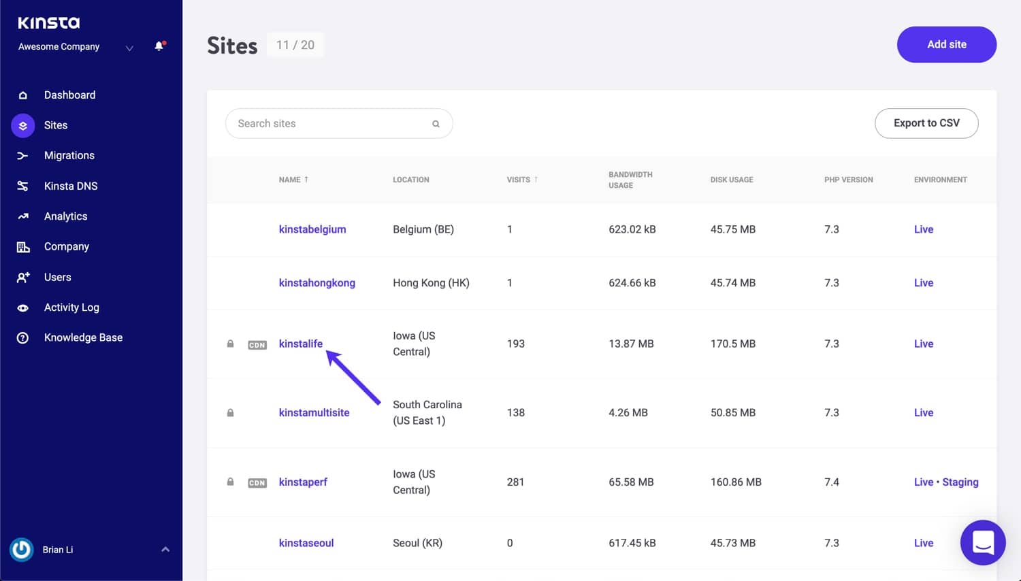Click the Migrations arrow icon
Screen dimensions: 1021x581
point(22,156)
